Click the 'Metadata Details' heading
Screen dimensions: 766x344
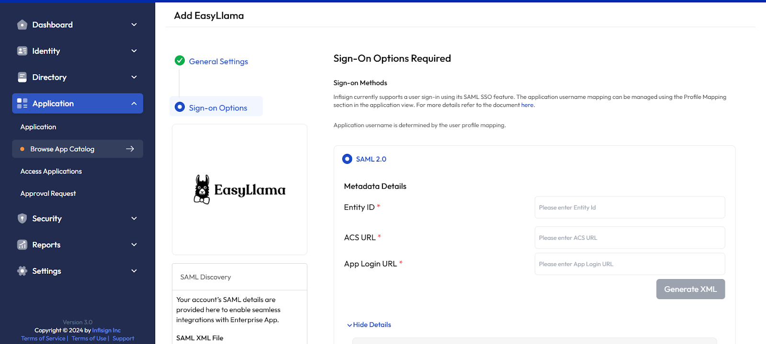click(375, 186)
